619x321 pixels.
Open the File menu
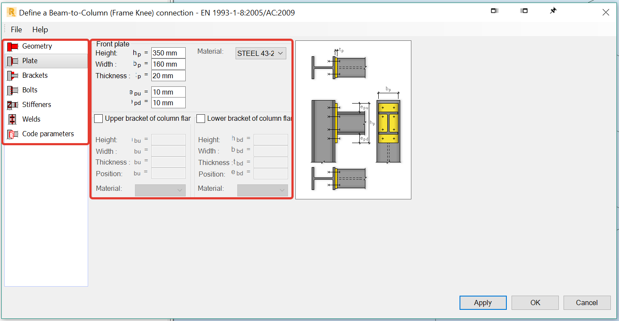16,30
